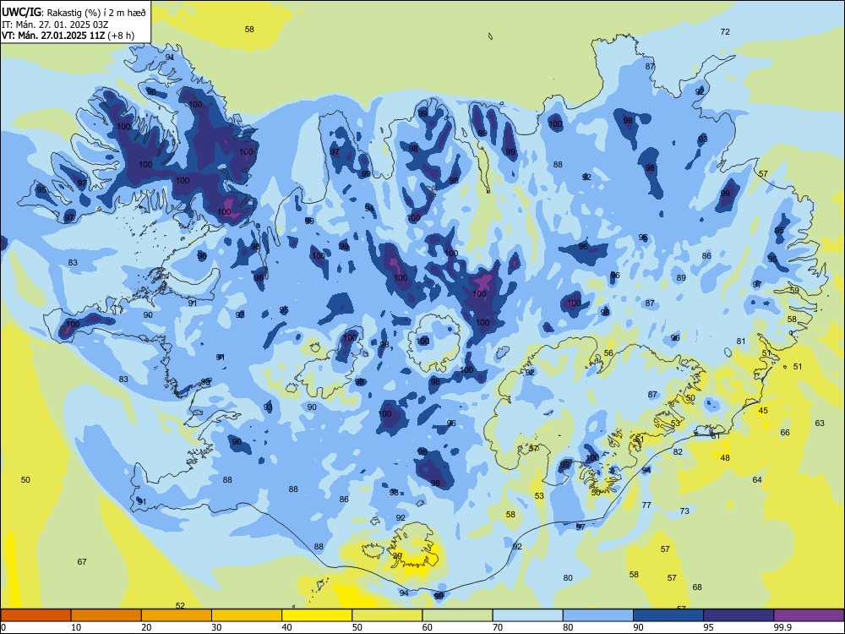
Task: Click the 90–95 dark blue legend swatch
Action: click(x=668, y=615)
